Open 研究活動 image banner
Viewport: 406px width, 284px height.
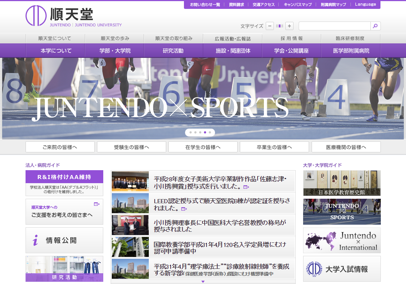64,269
